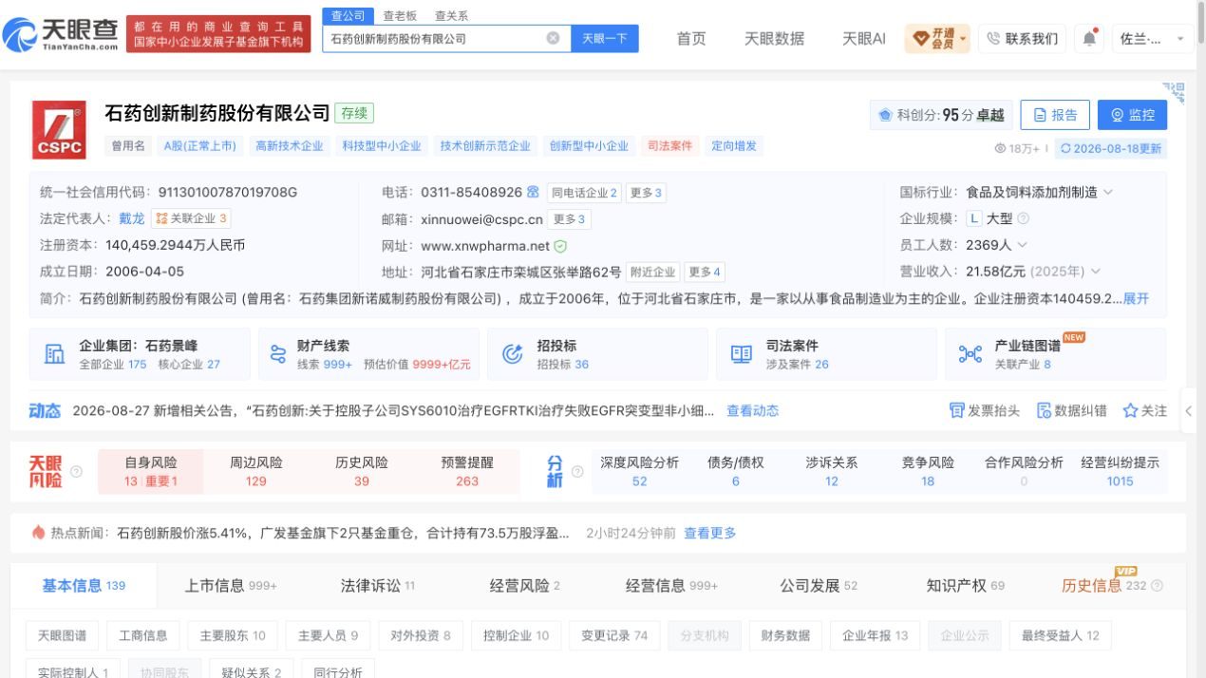The image size is (1206, 678).
Task: Open the 企业年报 13 sub-tab
Action: [876, 635]
